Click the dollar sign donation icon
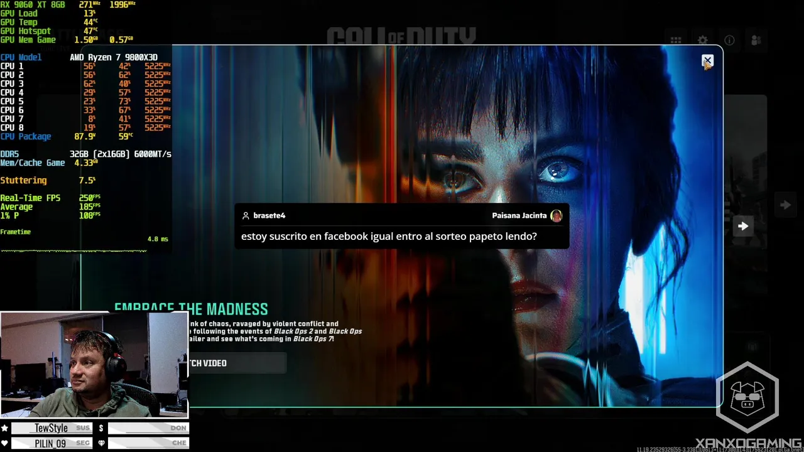804x452 pixels. tap(101, 428)
